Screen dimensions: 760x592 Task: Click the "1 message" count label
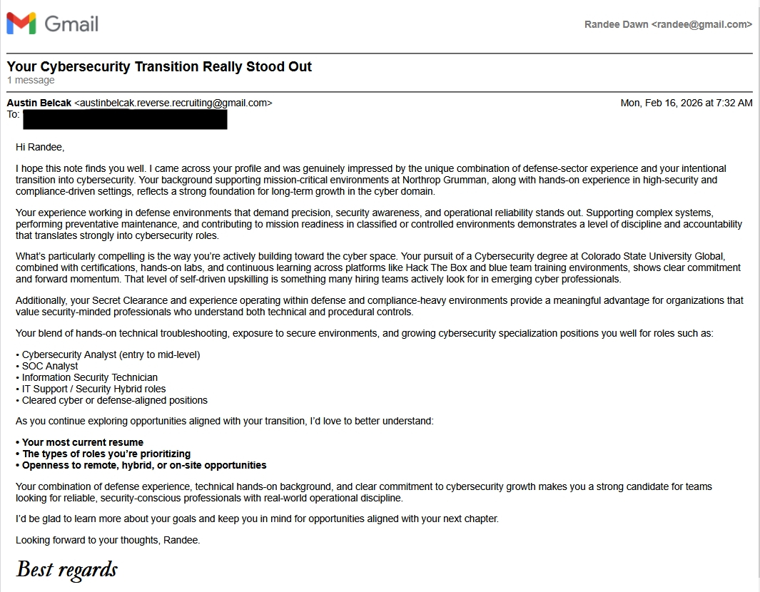[31, 80]
